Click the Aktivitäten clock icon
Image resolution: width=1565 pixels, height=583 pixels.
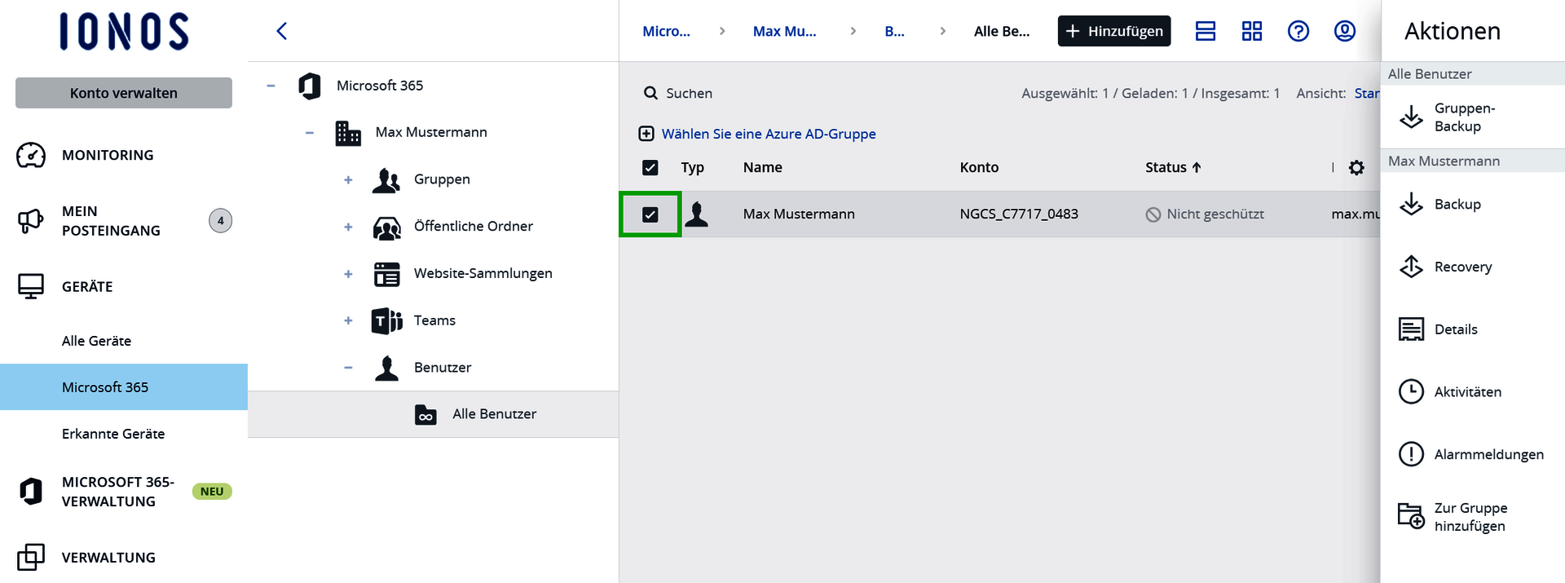(x=1412, y=391)
